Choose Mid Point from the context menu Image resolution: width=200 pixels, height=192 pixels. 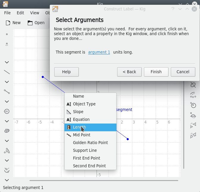[82, 135]
